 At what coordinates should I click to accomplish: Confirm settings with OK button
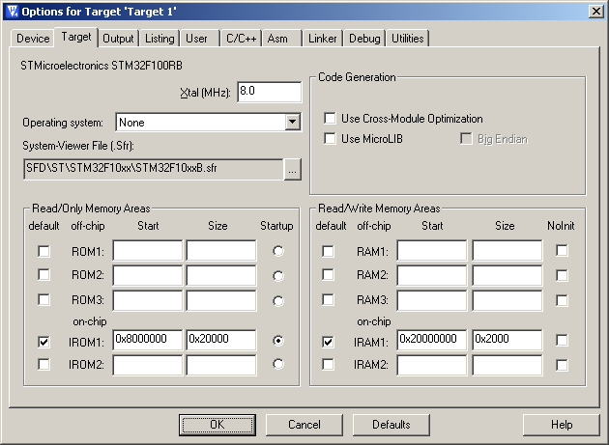pos(217,425)
